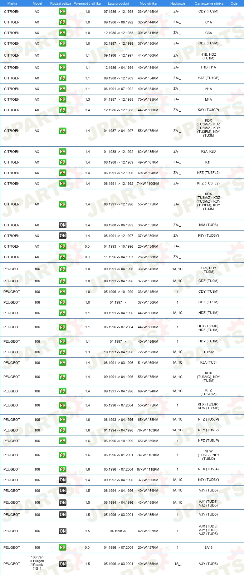Click petrol icon in TU9, CDY (TU9M) row
Image resolution: width=244 pixels, height=575 pixels.
tap(63, 269)
